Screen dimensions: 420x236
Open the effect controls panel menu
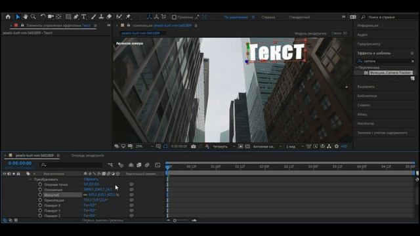pos(95,26)
